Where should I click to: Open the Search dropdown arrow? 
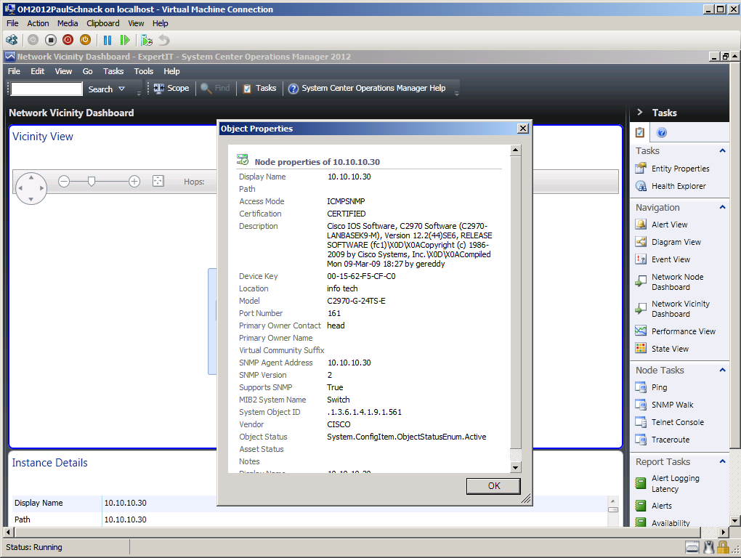[121, 89]
